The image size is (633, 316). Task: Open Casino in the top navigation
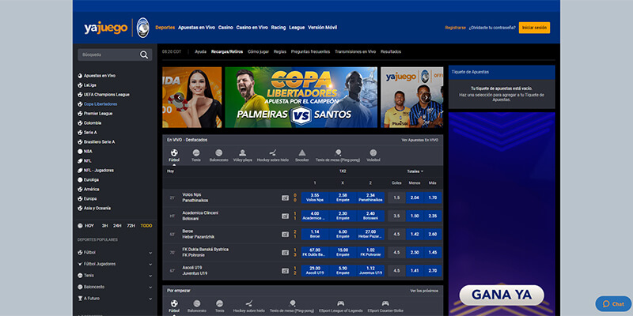[x=226, y=28]
